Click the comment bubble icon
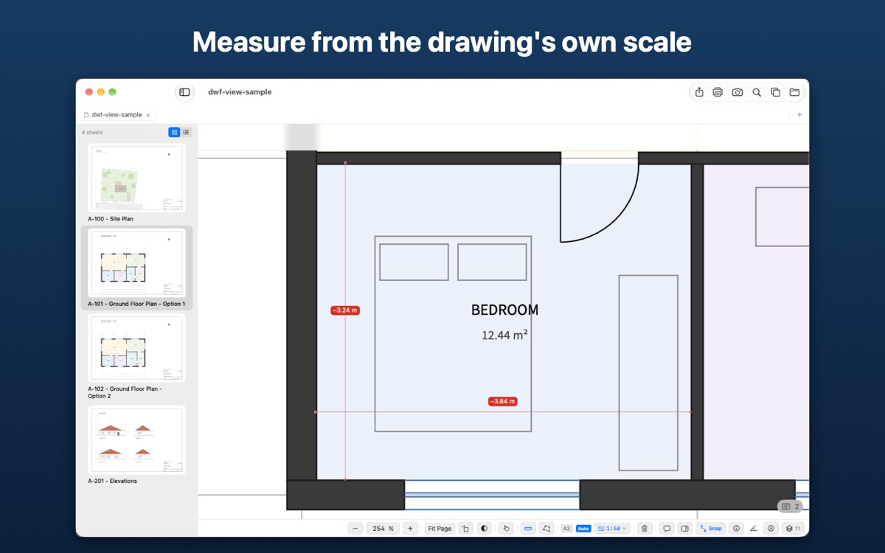This screenshot has height=553, width=885. tap(667, 528)
